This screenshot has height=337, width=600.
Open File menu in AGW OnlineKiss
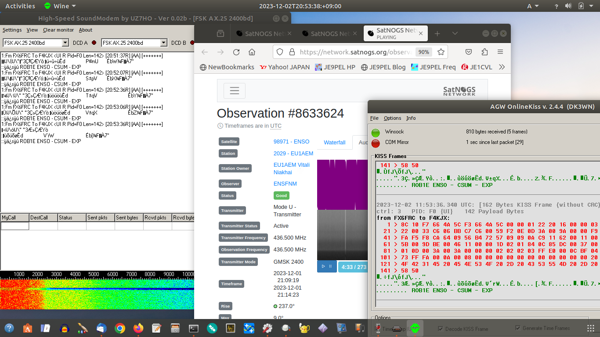pyautogui.click(x=374, y=118)
